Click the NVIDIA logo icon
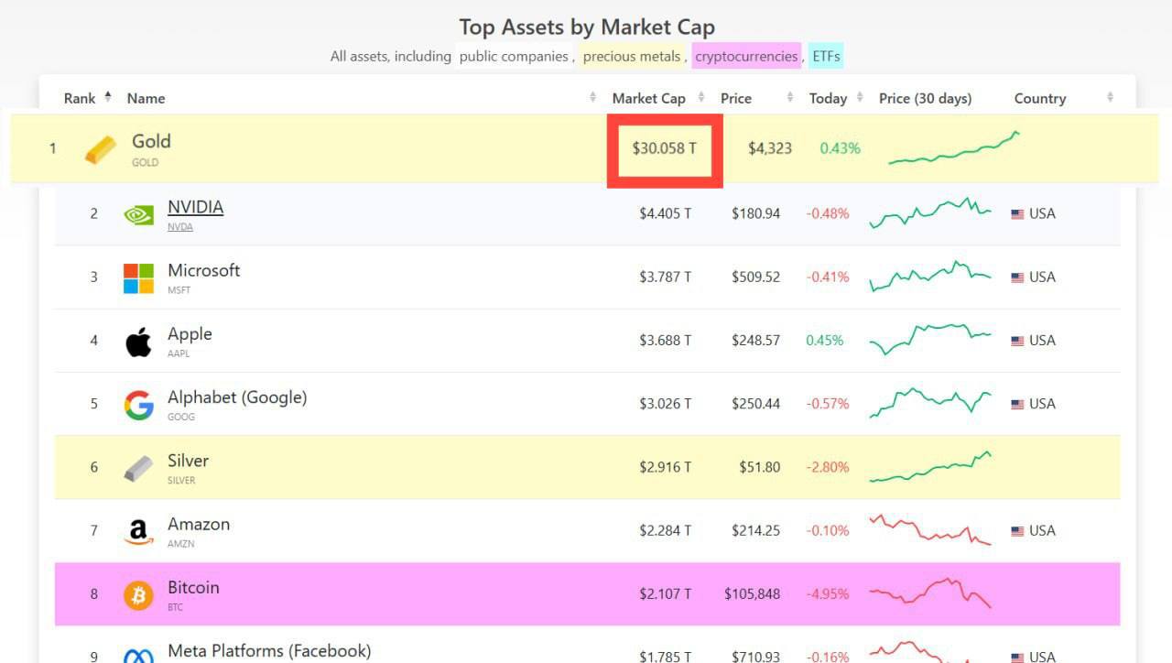Viewport: 1172px width, 663px height. coord(138,214)
